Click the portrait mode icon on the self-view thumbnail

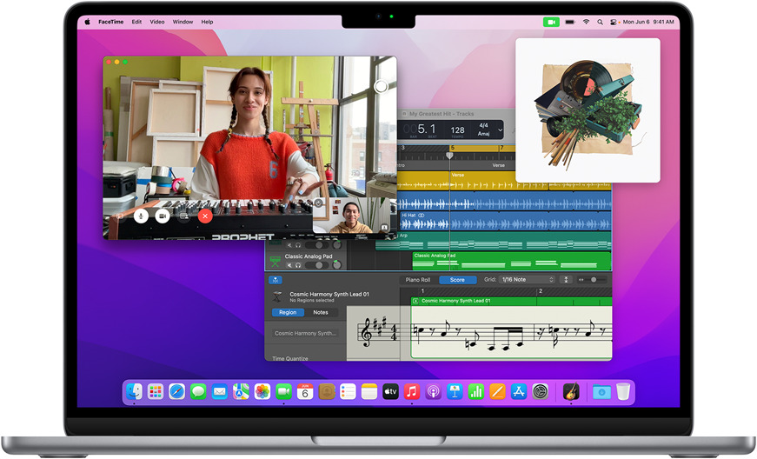tap(384, 227)
